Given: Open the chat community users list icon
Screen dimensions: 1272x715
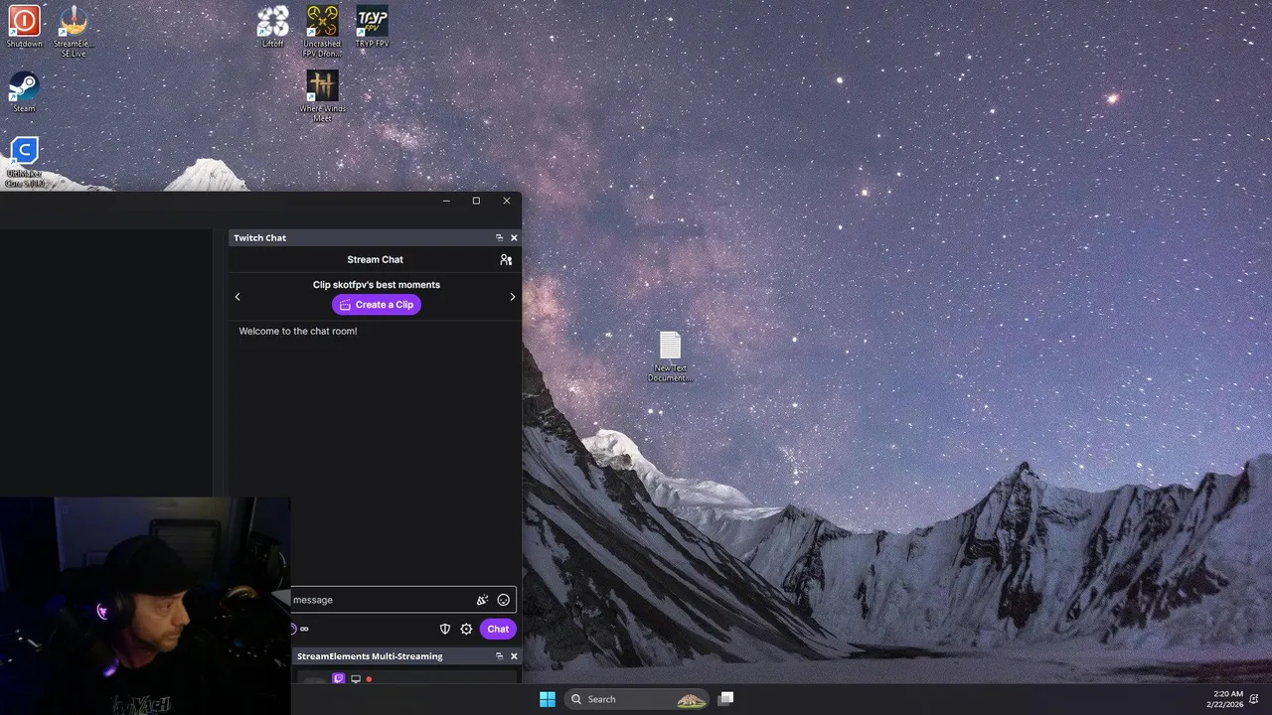Looking at the screenshot, I should click(506, 259).
